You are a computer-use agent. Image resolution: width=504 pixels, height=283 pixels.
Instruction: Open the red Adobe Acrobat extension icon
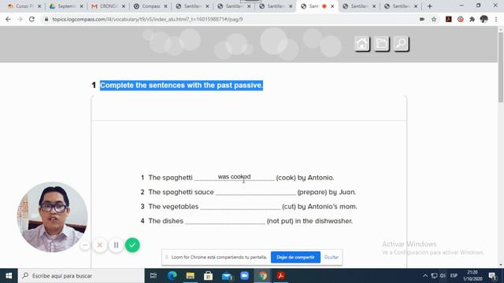click(449, 19)
